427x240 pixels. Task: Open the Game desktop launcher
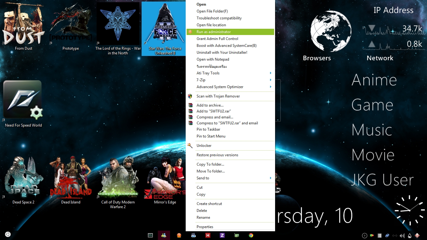(x=372, y=105)
